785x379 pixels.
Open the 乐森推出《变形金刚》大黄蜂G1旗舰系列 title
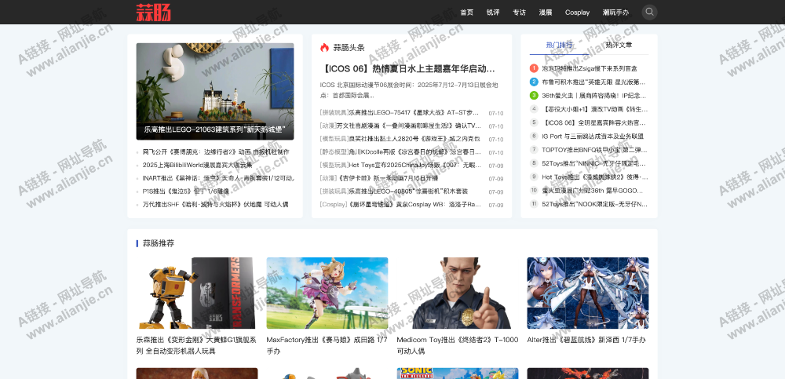pyautogui.click(x=196, y=345)
